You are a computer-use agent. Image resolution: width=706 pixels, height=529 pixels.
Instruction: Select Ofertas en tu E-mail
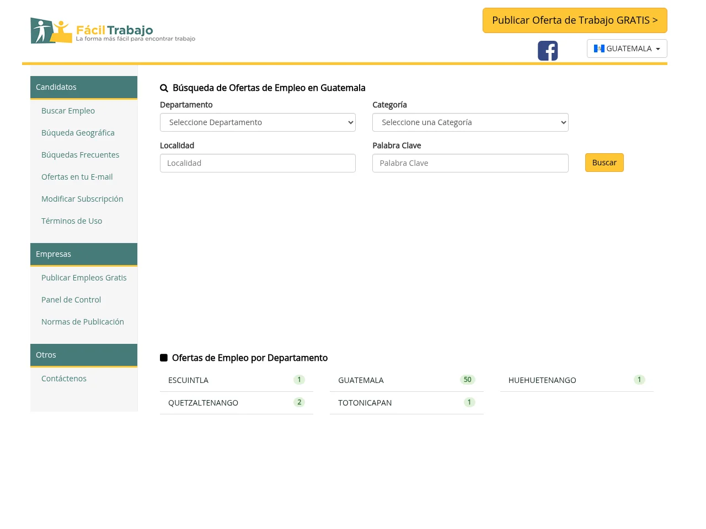coord(77,177)
